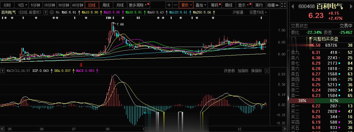The image size is (354, 132).
Task: Click the 筹码 chips button
Action: click(215, 5)
